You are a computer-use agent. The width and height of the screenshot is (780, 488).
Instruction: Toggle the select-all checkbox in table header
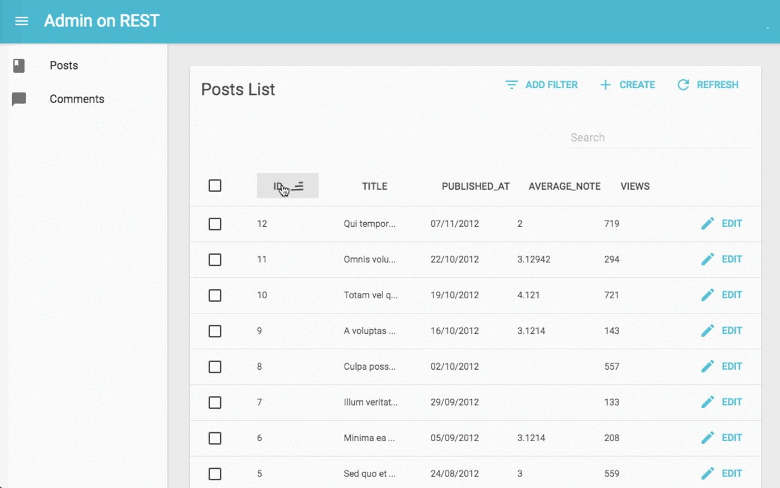point(215,185)
